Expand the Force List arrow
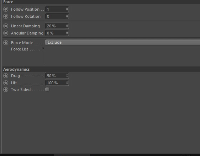This screenshot has height=156, width=200. pos(43,48)
